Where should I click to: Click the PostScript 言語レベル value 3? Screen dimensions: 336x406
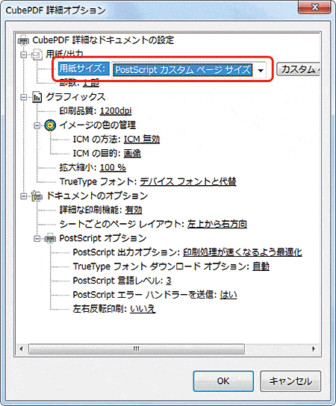pos(169,281)
